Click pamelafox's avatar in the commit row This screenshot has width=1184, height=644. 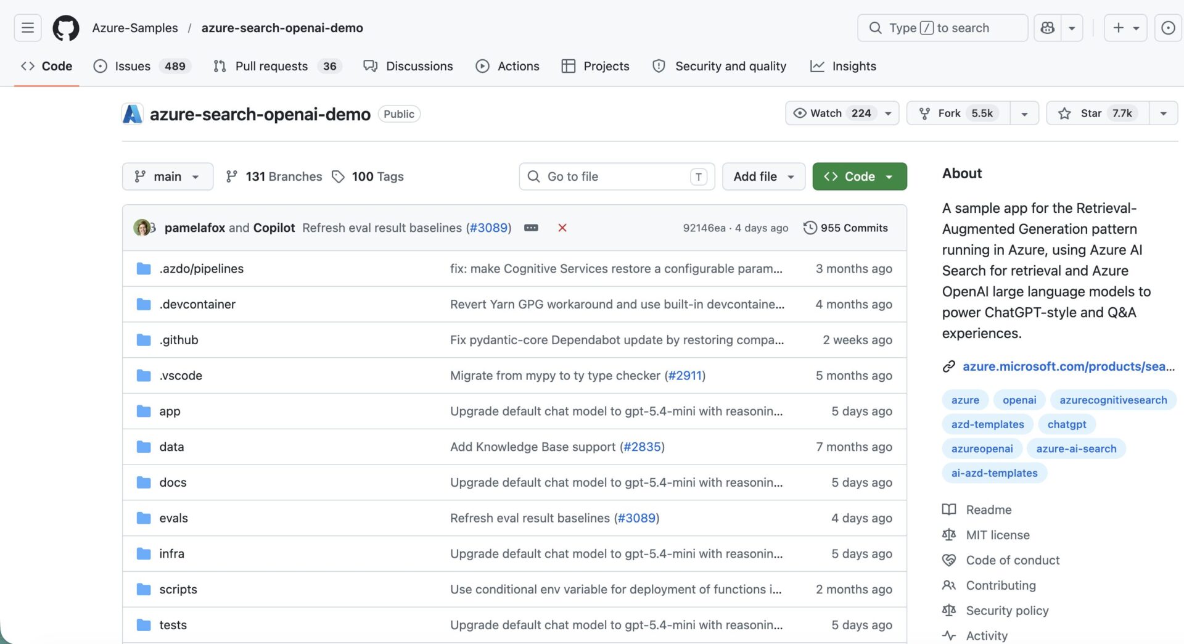click(142, 228)
